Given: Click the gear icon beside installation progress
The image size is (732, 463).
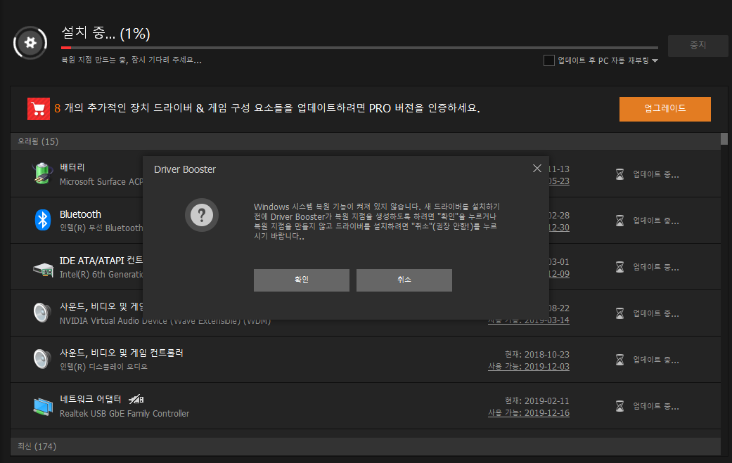Looking at the screenshot, I should pos(30,43).
